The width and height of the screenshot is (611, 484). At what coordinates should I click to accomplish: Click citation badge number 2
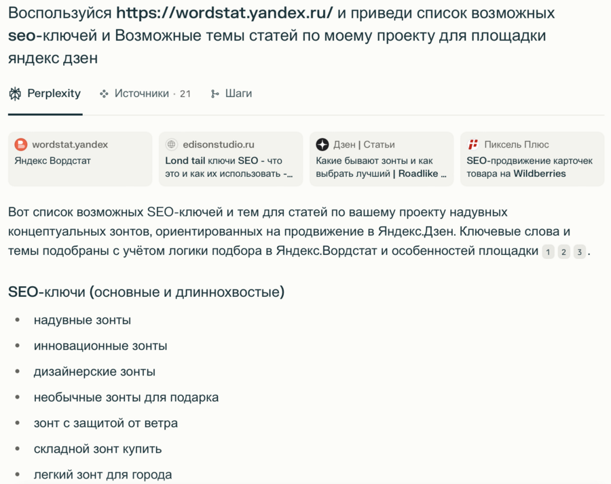(x=563, y=252)
